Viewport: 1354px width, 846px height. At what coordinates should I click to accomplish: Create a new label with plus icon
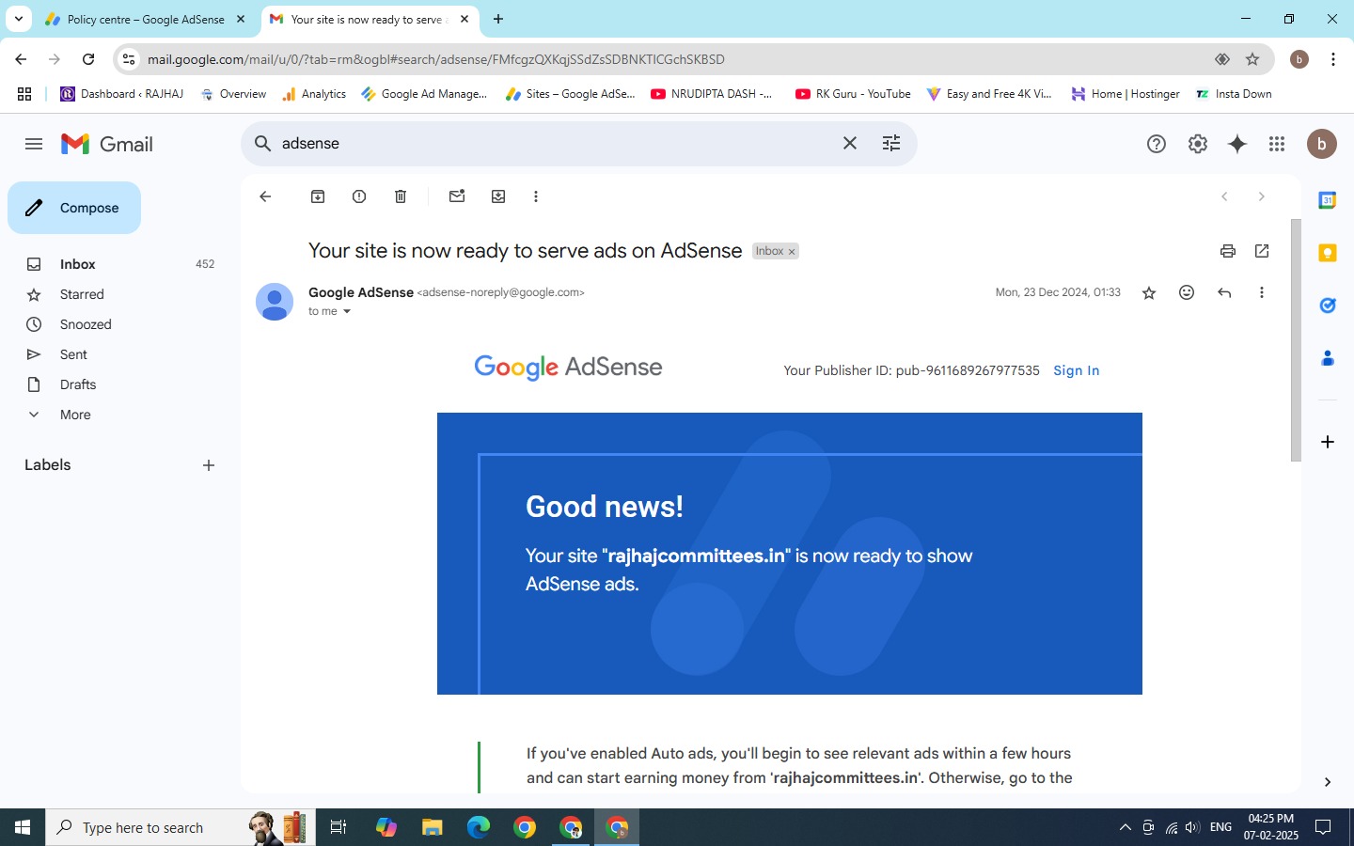[x=209, y=465]
